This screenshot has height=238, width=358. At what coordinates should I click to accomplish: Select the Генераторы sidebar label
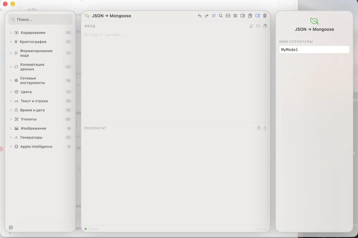coord(31,137)
